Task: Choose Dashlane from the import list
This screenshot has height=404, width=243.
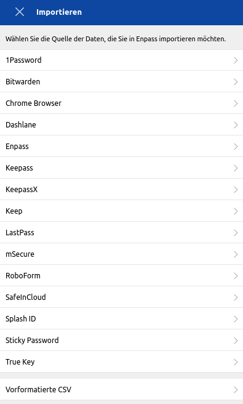Action: tap(122, 124)
